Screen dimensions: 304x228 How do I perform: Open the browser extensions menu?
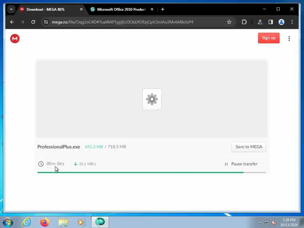(x=244, y=22)
